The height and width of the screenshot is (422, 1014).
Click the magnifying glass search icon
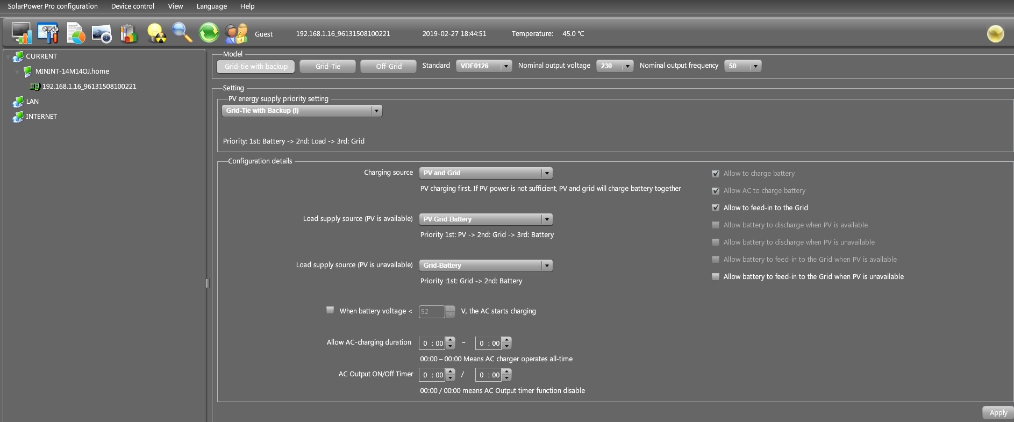[x=182, y=33]
